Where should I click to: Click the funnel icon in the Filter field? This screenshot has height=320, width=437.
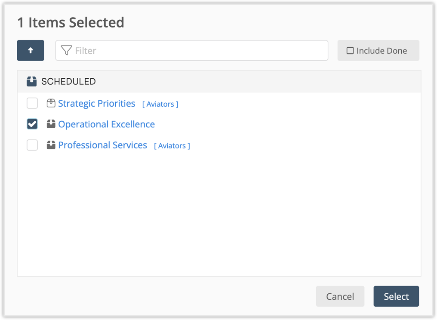(x=65, y=50)
